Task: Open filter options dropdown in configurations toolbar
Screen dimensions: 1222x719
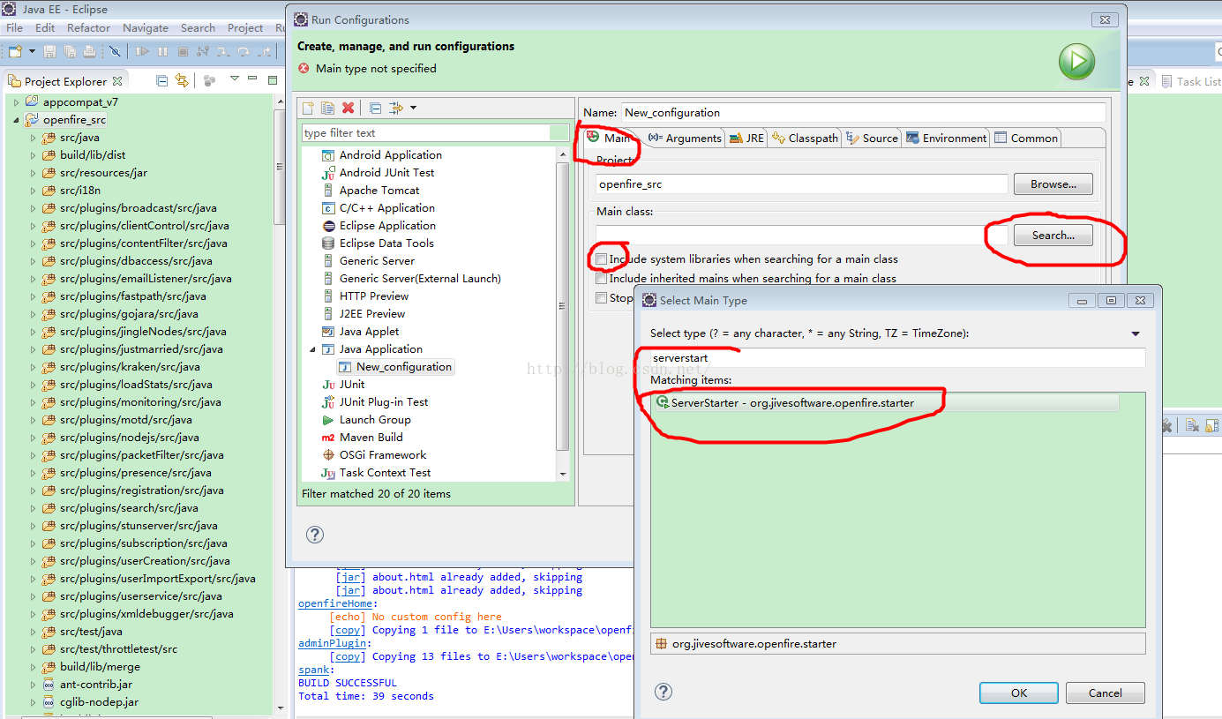Action: (x=413, y=108)
